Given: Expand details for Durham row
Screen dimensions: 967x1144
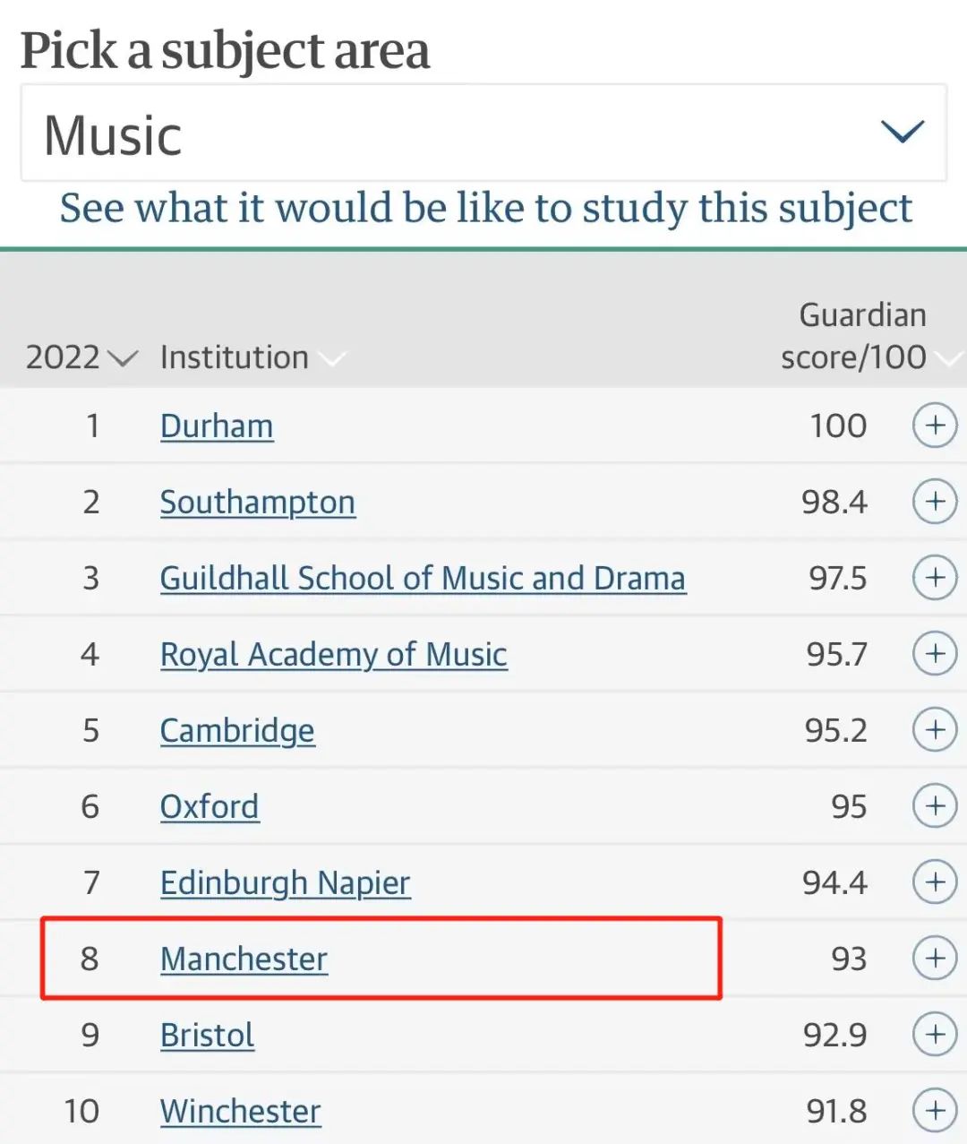Looking at the screenshot, I should [x=935, y=426].
